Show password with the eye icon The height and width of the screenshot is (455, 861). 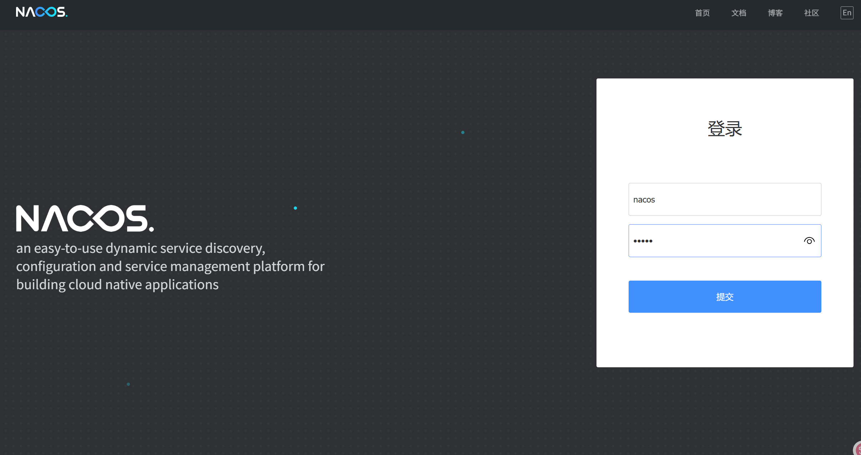point(809,241)
